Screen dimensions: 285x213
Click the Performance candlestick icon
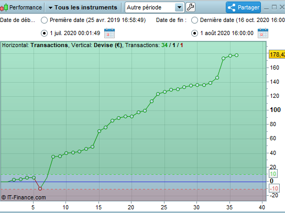click(4, 7)
